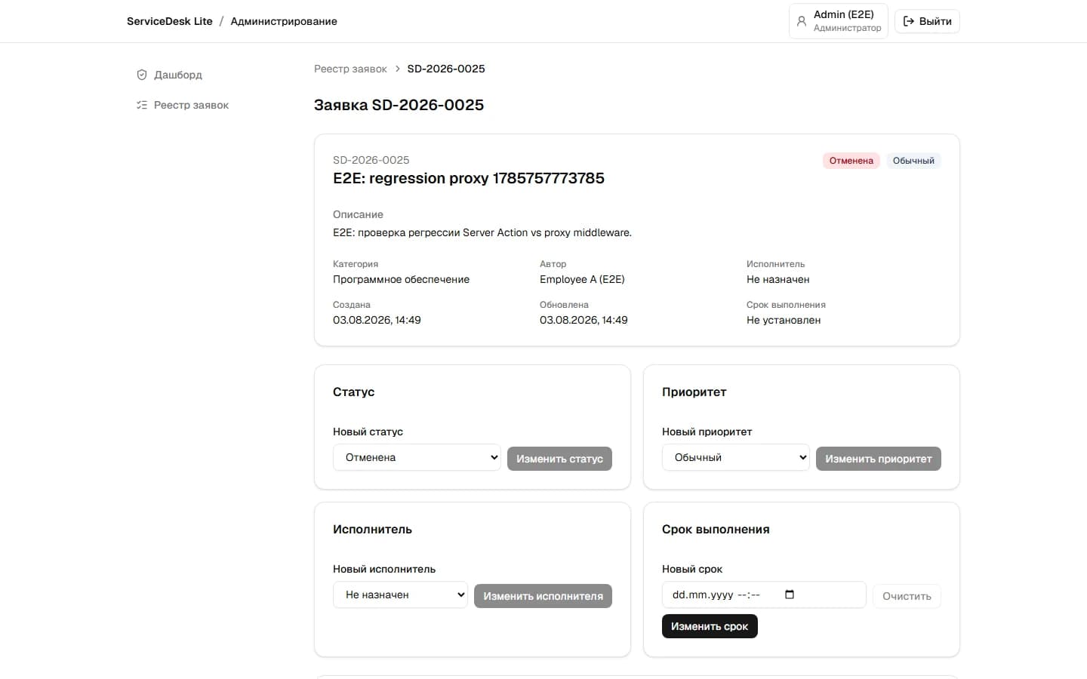Open the calendar picker icon in deadline field
The width and height of the screenshot is (1087, 679).
(x=790, y=595)
